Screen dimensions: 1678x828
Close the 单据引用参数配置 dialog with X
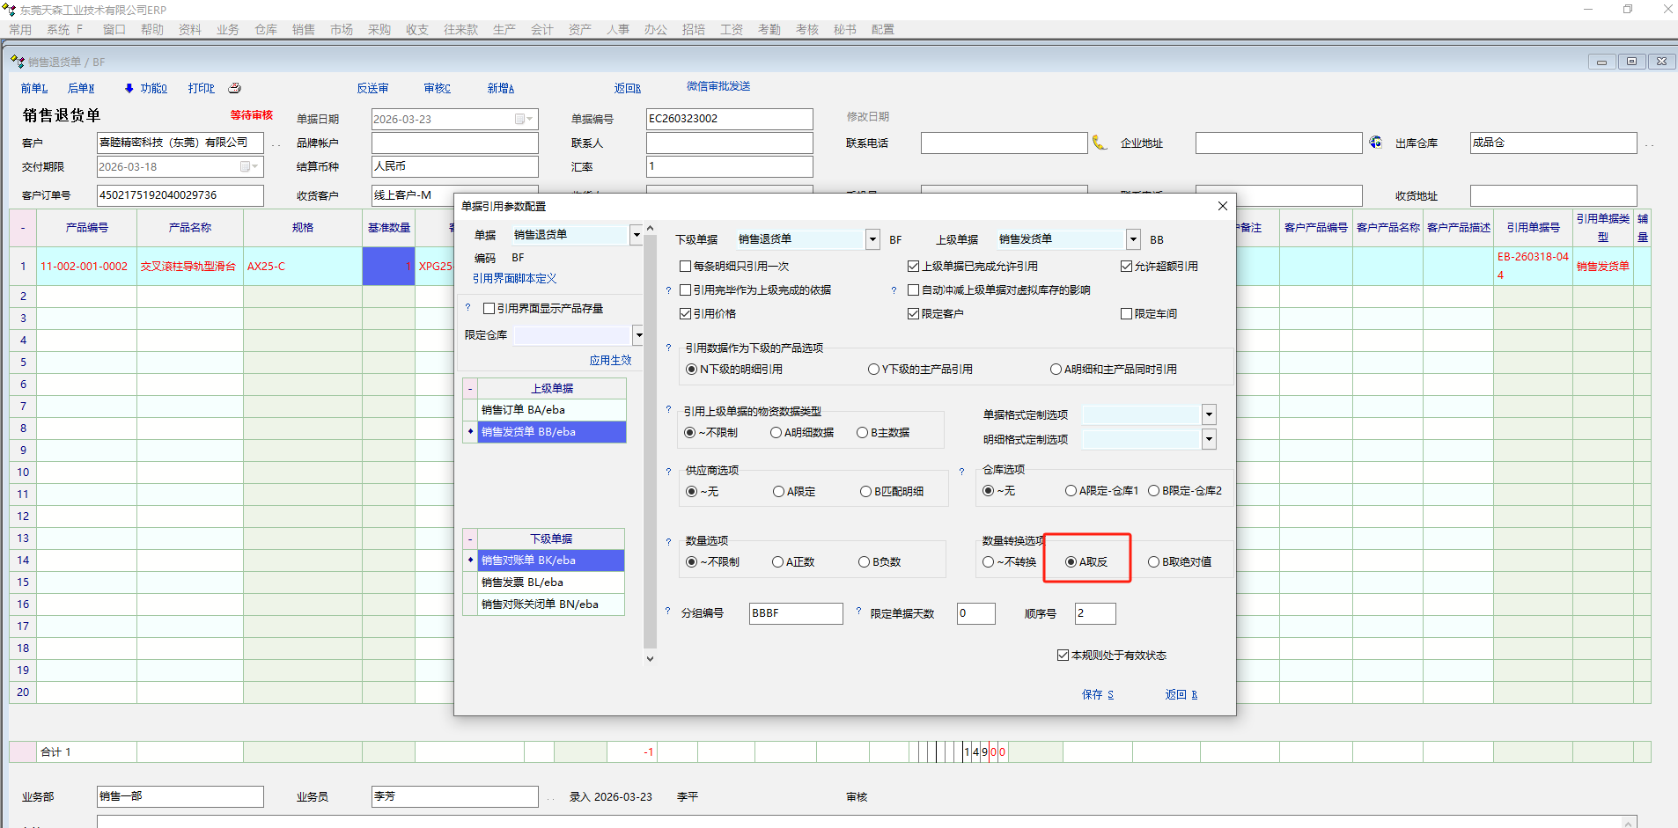click(x=1222, y=206)
